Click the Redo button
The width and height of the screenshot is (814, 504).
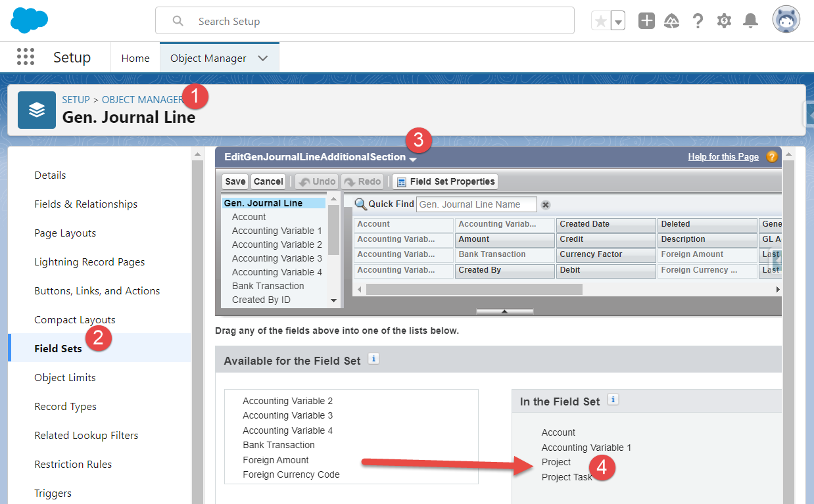[362, 181]
